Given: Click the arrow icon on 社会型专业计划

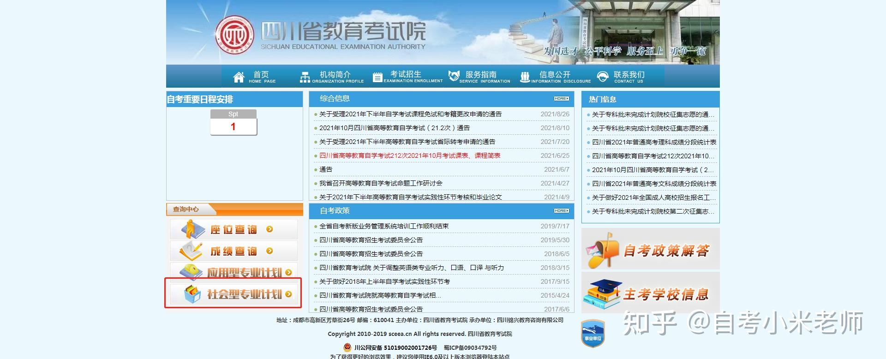Looking at the screenshot, I should [x=288, y=294].
